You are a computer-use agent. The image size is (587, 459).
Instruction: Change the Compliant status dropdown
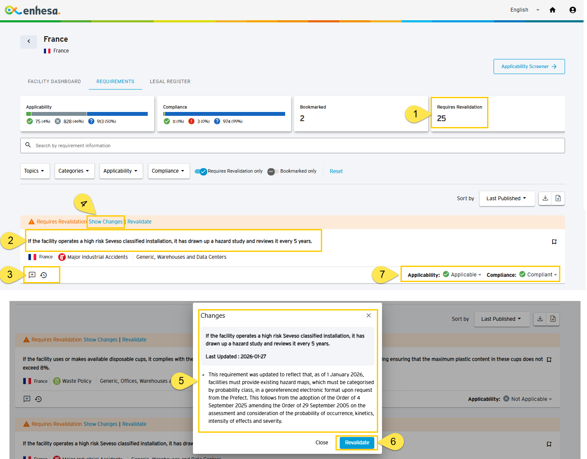[x=538, y=275]
